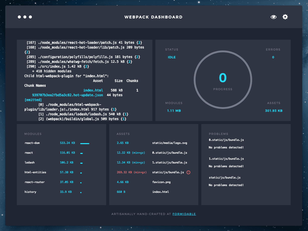The image size is (308, 231).
Task: Click the WEBPACK DASHBOARD title
Action: [153, 17]
